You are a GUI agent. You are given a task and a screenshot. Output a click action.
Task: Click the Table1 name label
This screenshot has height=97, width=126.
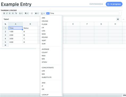6,19
